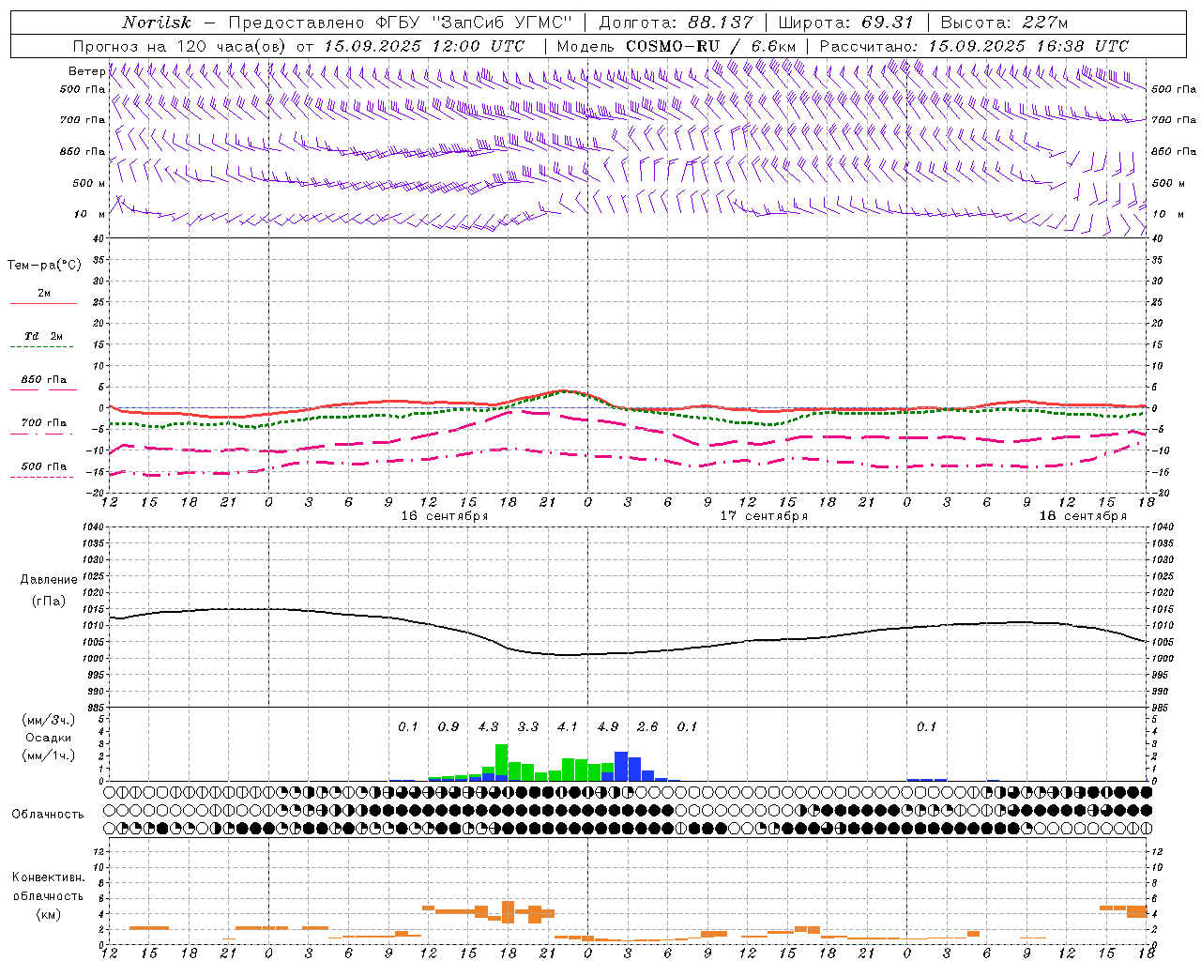The height and width of the screenshot is (961, 1201).
Task: Select forecast start 15.09.2025 12:00 UTC
Action: coord(425,46)
